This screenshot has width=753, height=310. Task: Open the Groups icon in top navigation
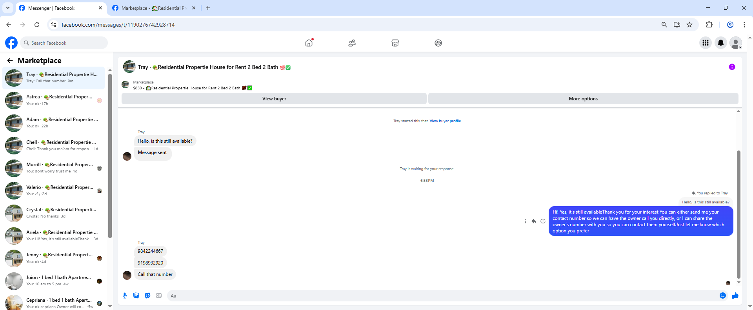tap(438, 43)
